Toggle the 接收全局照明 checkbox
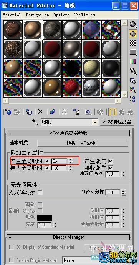139x265 pixels. point(47,168)
